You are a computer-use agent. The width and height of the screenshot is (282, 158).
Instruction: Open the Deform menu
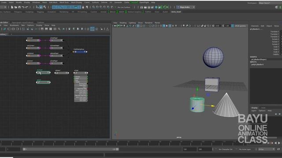pos(104,2)
